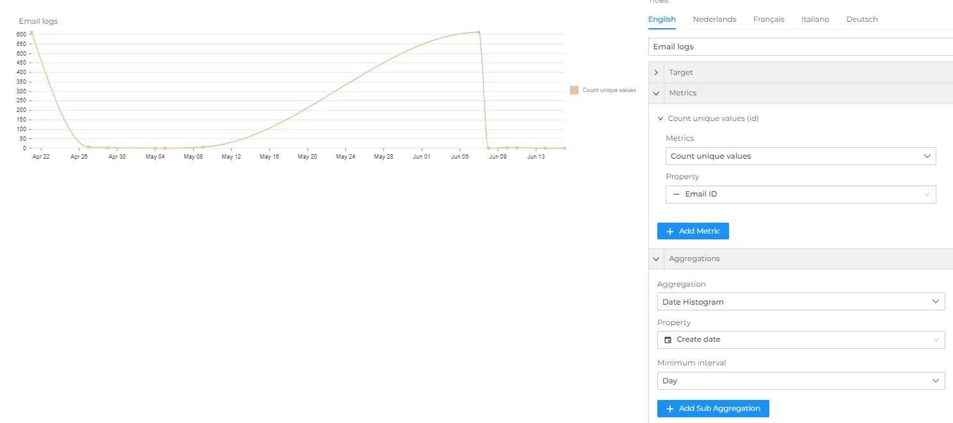Click the Count unique values legend label
953x423 pixels.
[x=609, y=90]
